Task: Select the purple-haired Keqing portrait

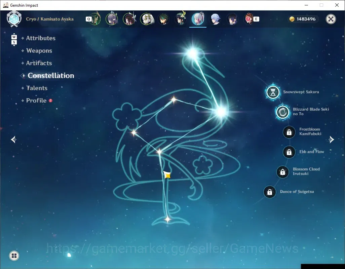Action: coord(112,19)
